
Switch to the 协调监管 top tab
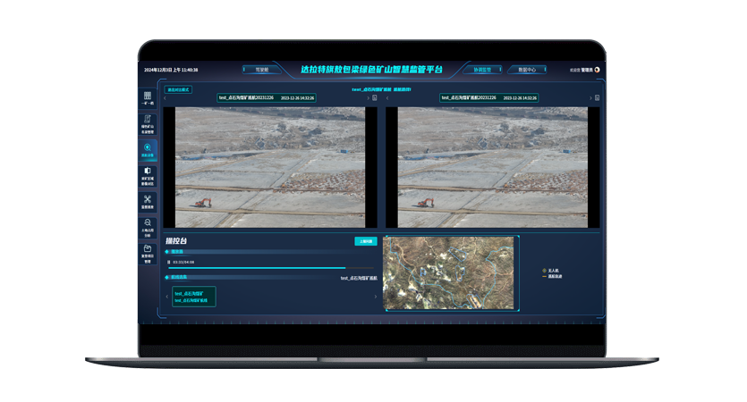click(482, 70)
